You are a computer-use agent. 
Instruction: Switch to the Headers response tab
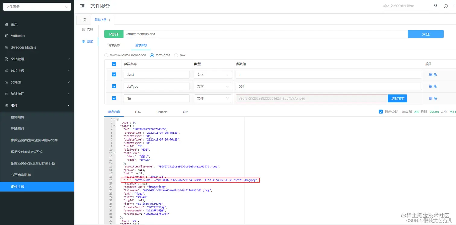(162, 112)
